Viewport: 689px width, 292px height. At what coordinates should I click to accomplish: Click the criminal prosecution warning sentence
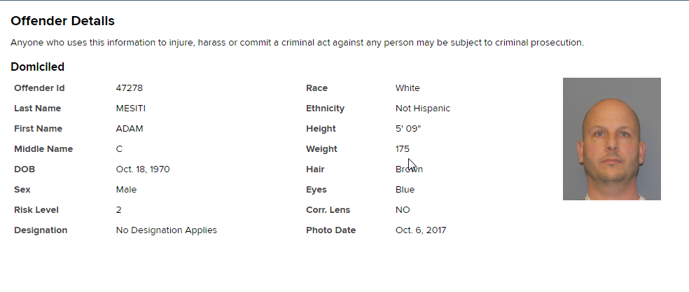[x=297, y=43]
